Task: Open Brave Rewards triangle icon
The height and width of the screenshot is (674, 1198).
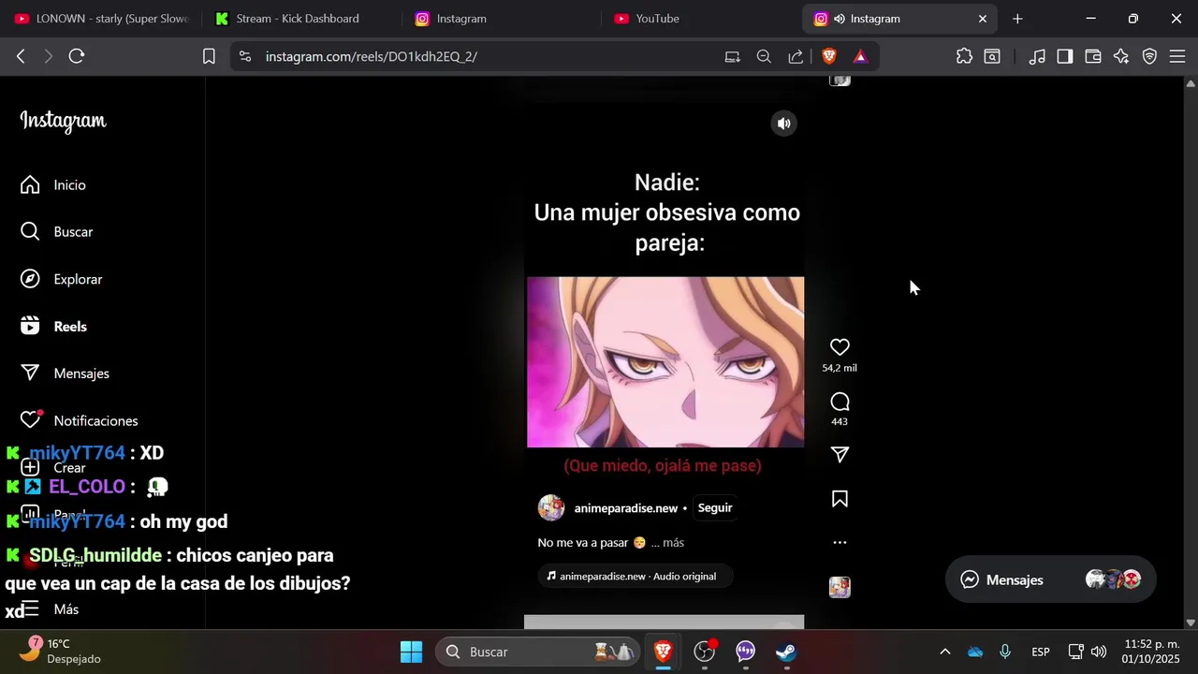Action: pos(860,56)
